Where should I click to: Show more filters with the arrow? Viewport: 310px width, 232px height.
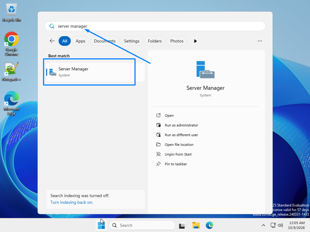pyautogui.click(x=195, y=41)
